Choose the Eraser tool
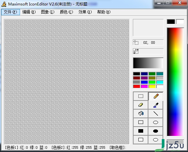Viewport: 188px width, 152px height. tap(141, 105)
